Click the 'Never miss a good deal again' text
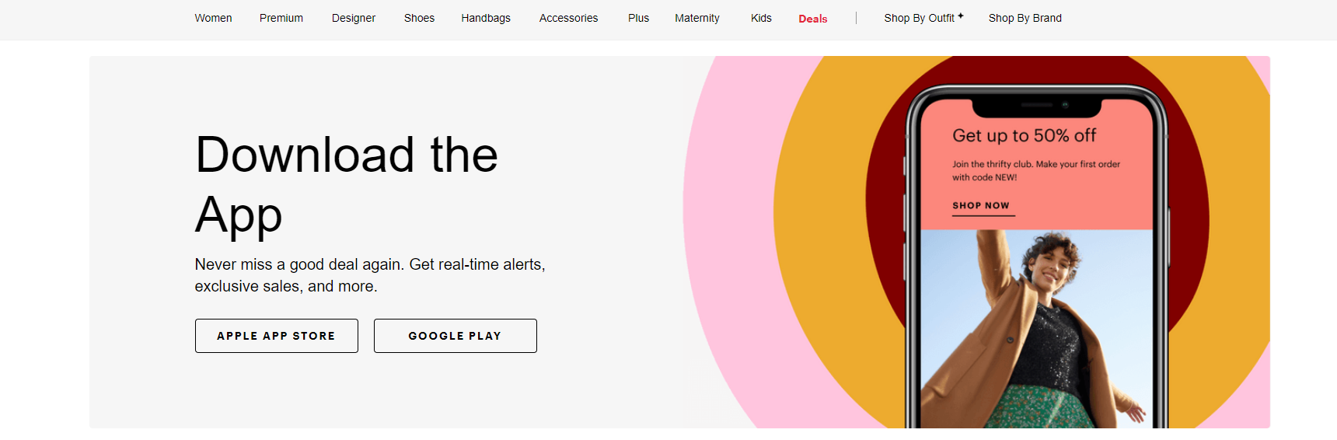Viewport: 1337px width, 440px height. [370, 275]
